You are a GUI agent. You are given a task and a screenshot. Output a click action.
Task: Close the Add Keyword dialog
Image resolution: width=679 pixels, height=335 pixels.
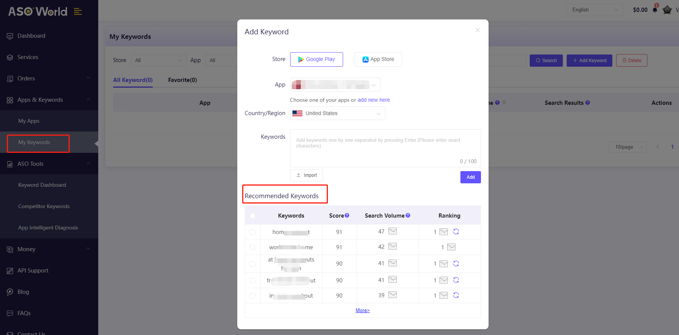(478, 30)
